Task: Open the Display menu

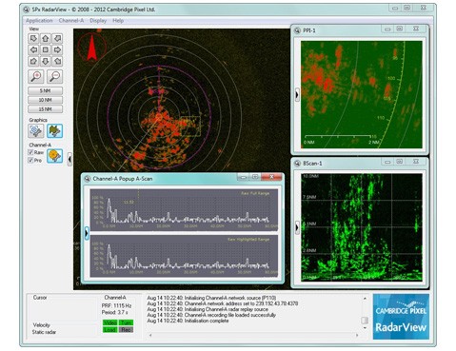Action: point(98,21)
